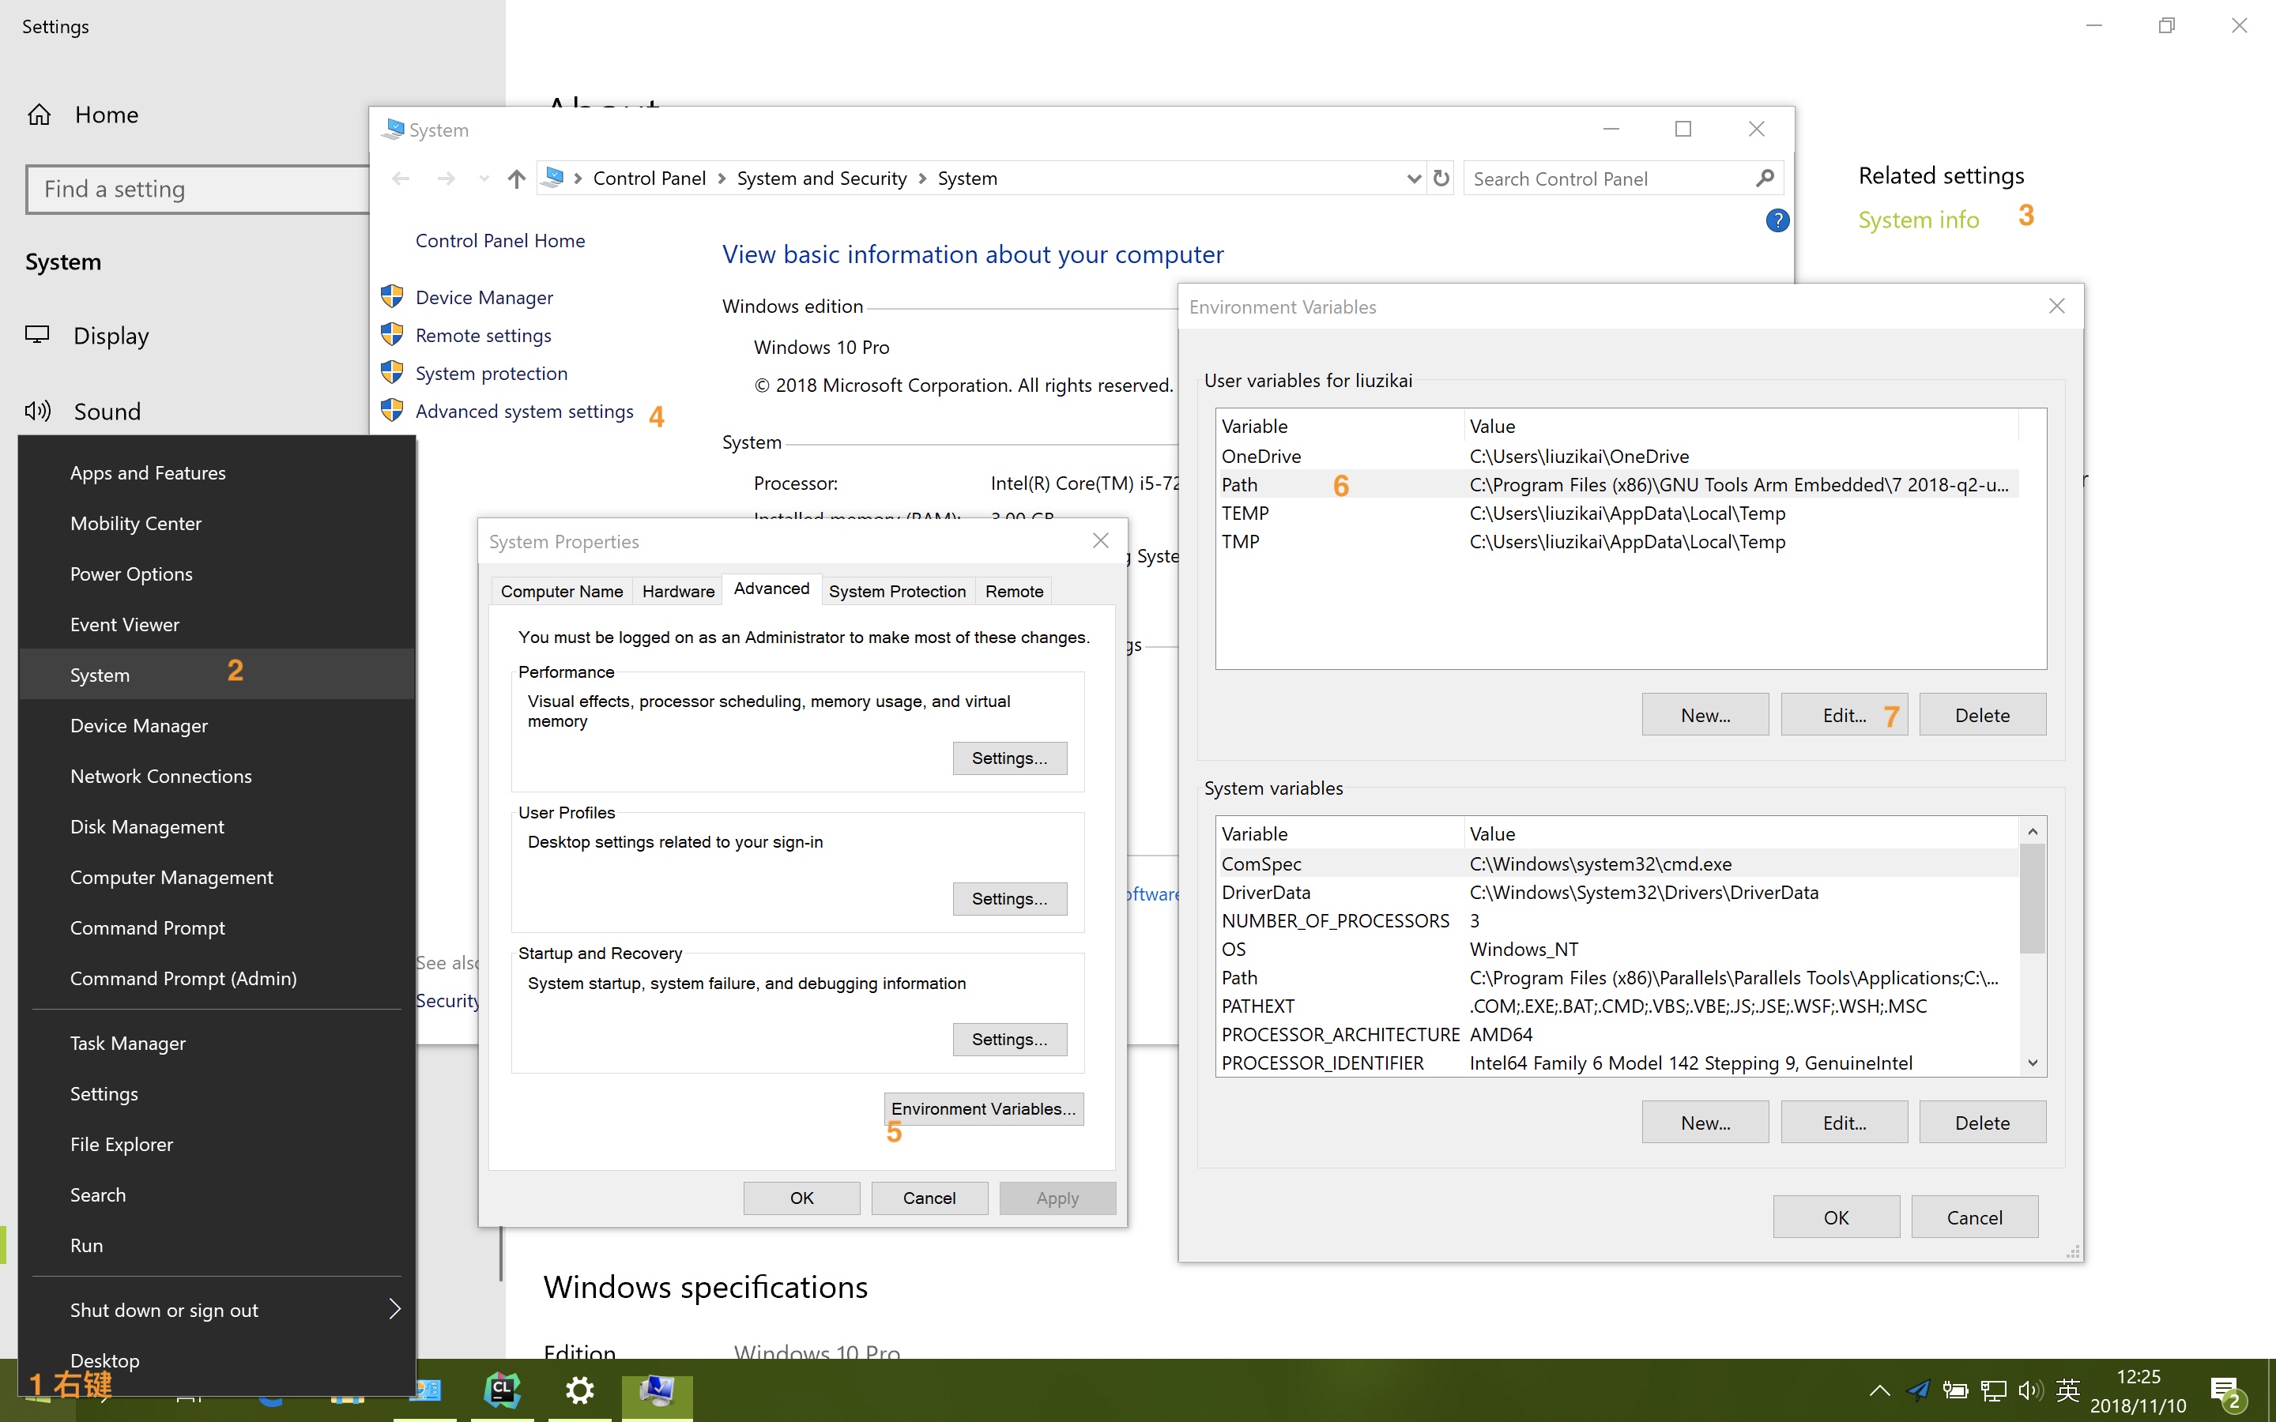Screen dimensions: 2276x1422
Task: Open the Settings gear icon in taskbar
Action: tap(579, 1390)
